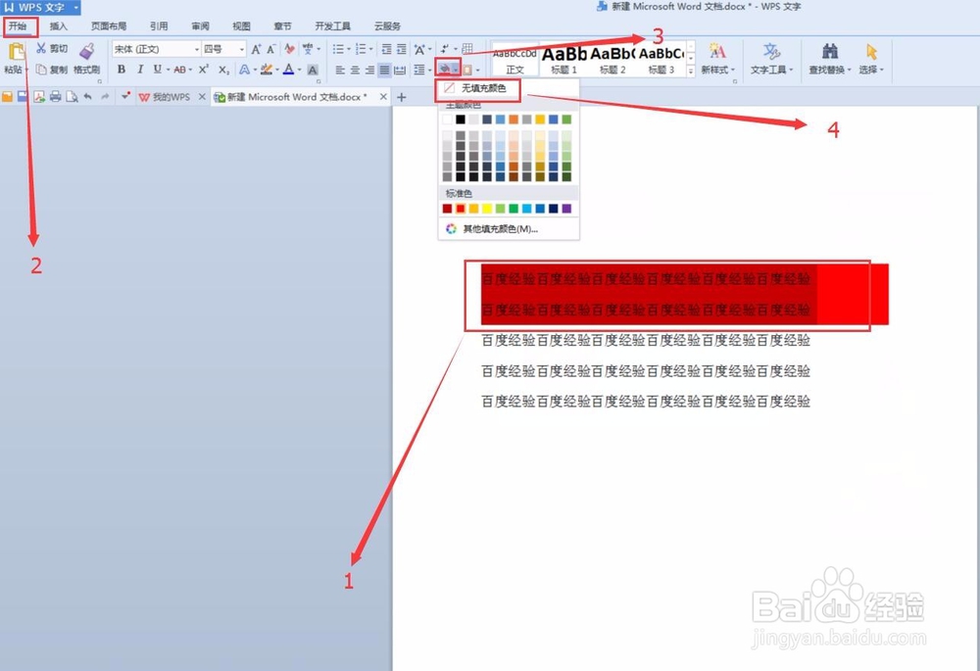This screenshot has width=980, height=671.
Task: Open the 新样式 dropdown
Action: pos(717,70)
